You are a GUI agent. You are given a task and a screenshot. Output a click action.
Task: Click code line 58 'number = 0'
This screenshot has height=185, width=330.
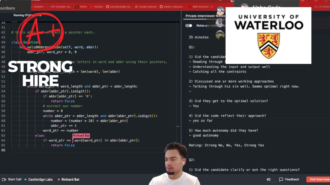(x=53, y=111)
